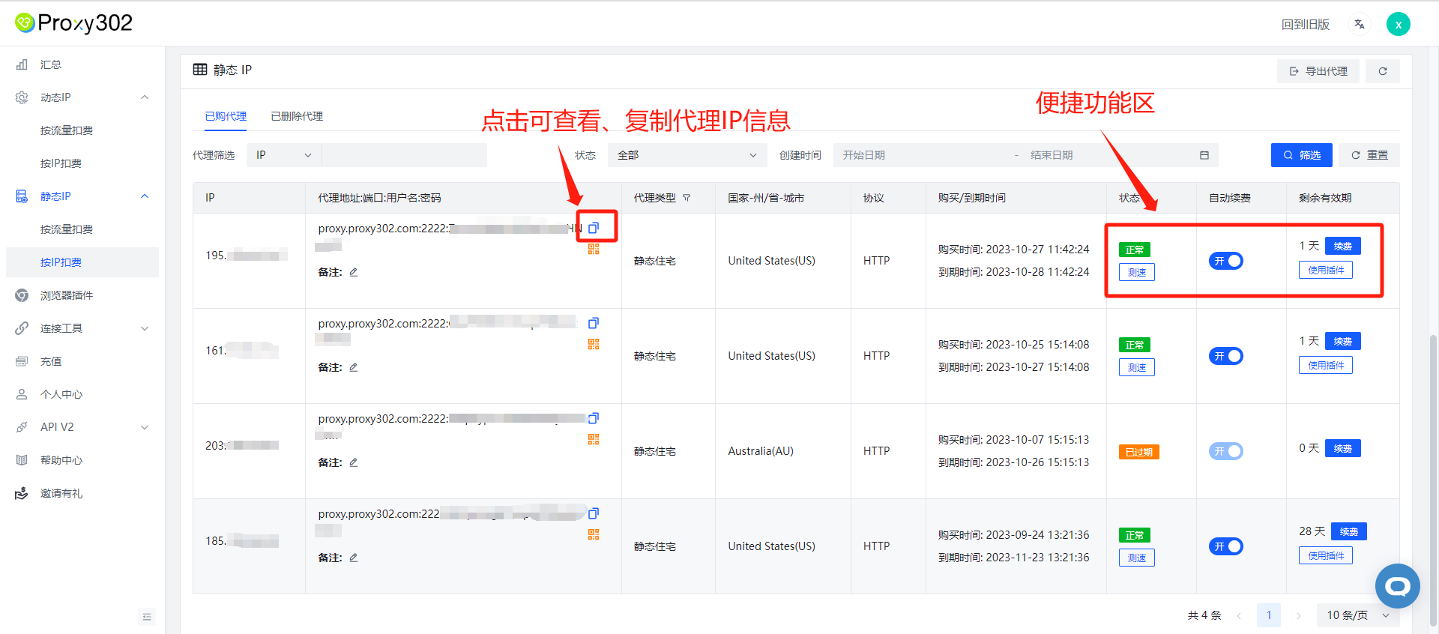The height and width of the screenshot is (634, 1439).
Task: Show QR code for the 185 IP row
Action: click(594, 534)
